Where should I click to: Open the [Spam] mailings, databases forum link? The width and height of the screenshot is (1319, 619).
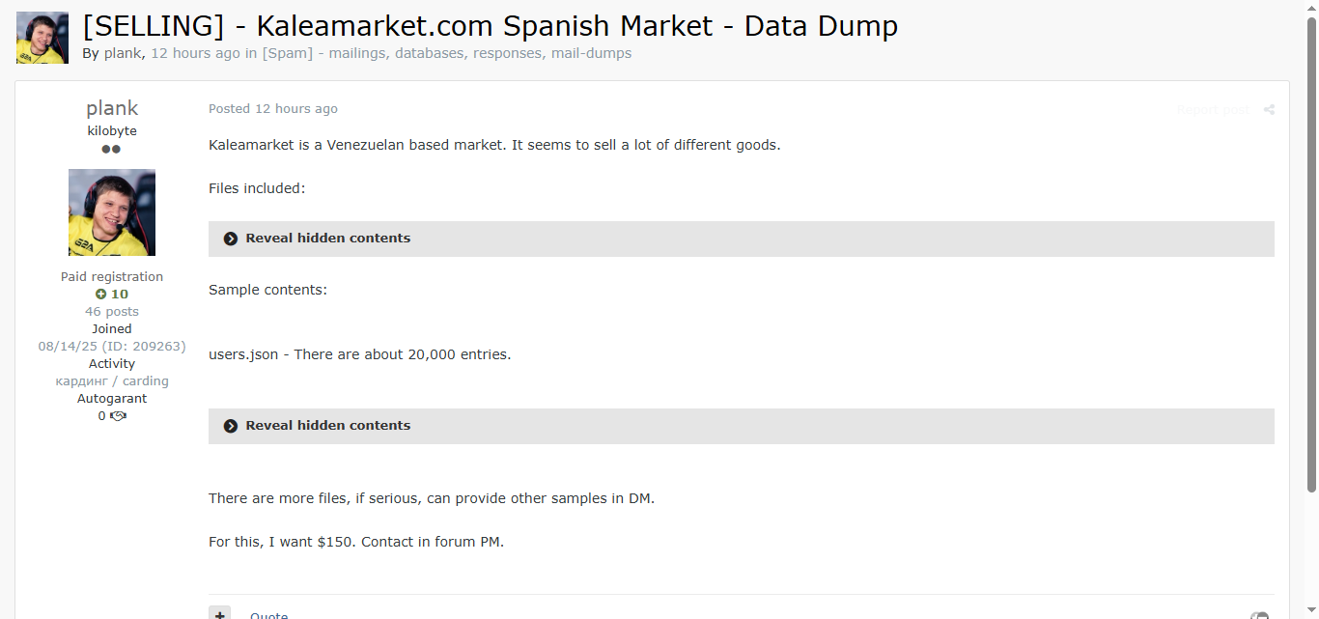(x=446, y=53)
